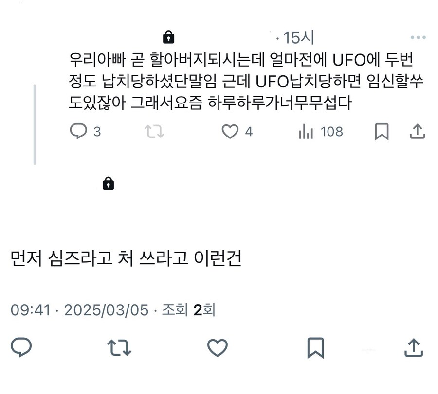Like the tweet showing 4 likes

coord(231,131)
